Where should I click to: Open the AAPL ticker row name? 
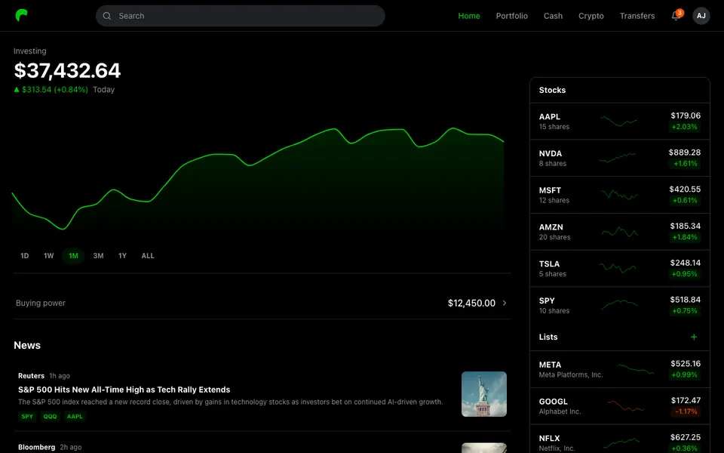pyautogui.click(x=550, y=117)
